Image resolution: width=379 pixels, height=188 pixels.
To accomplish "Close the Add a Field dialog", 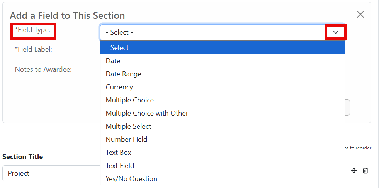I will tap(360, 15).
